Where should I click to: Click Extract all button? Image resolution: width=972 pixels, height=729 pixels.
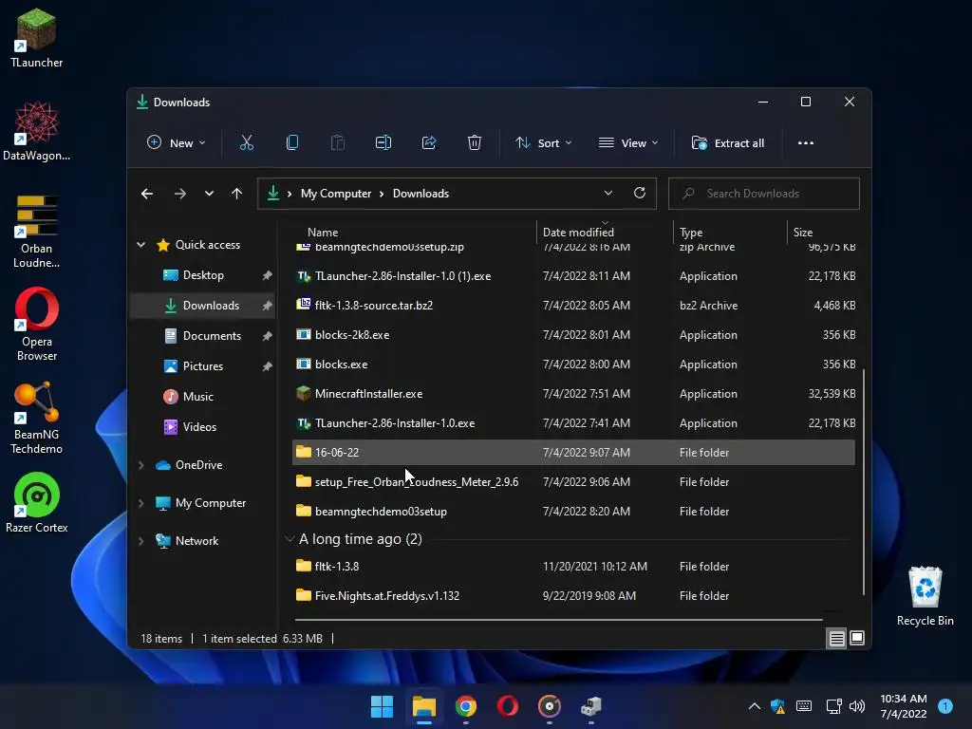point(728,143)
